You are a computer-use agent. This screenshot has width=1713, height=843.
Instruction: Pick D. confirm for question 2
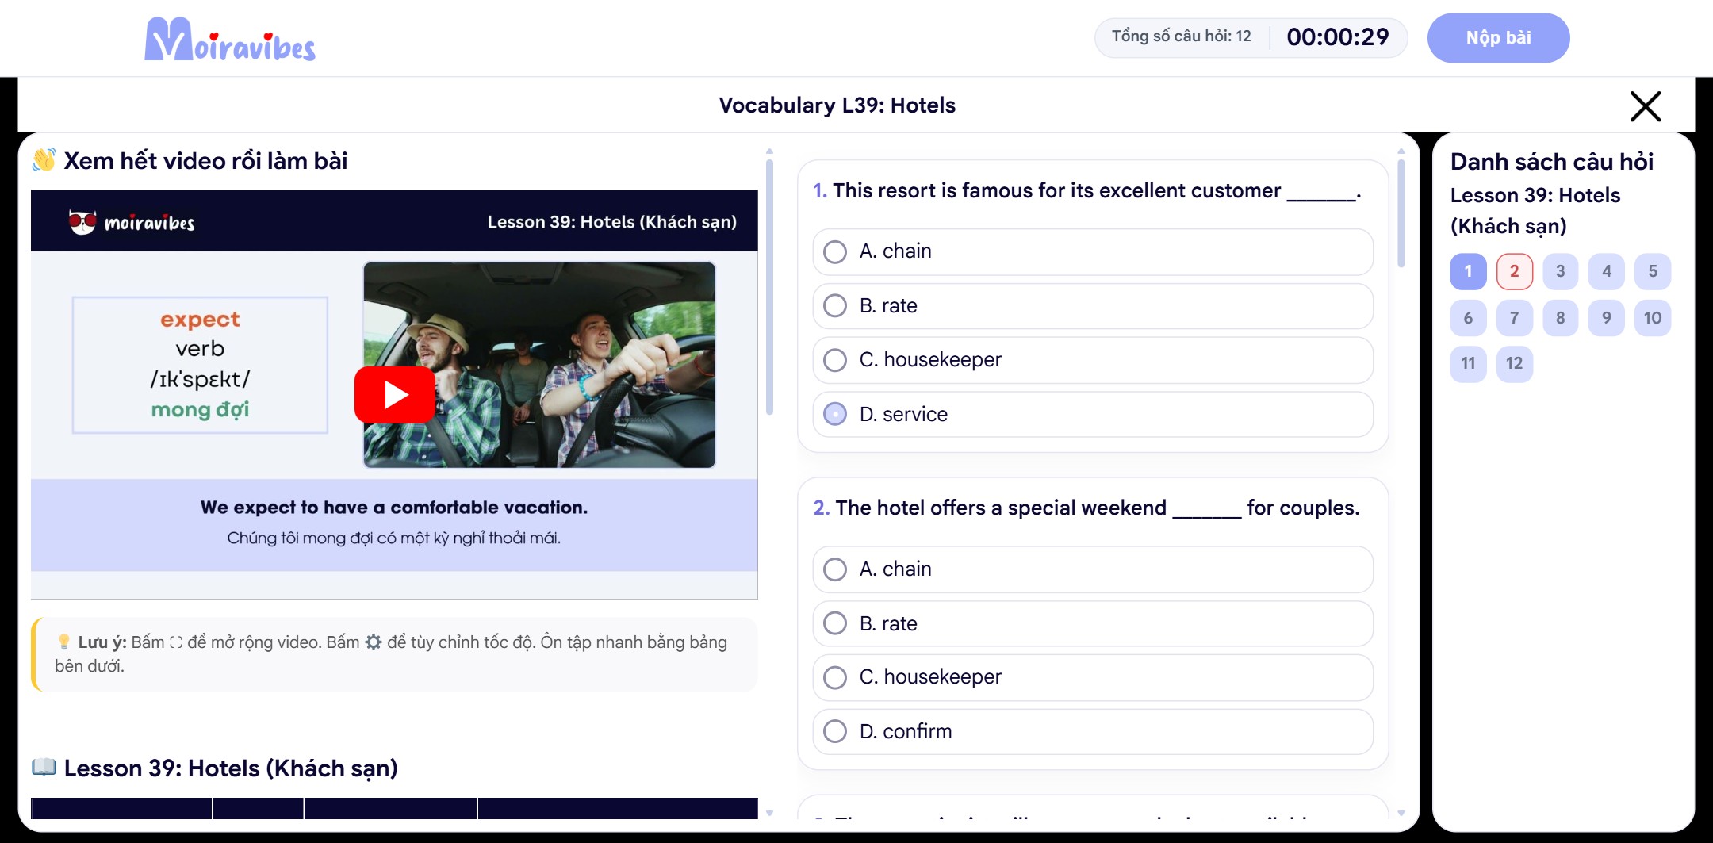click(1092, 731)
